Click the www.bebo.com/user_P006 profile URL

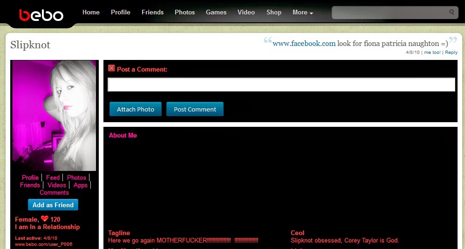[x=44, y=244]
